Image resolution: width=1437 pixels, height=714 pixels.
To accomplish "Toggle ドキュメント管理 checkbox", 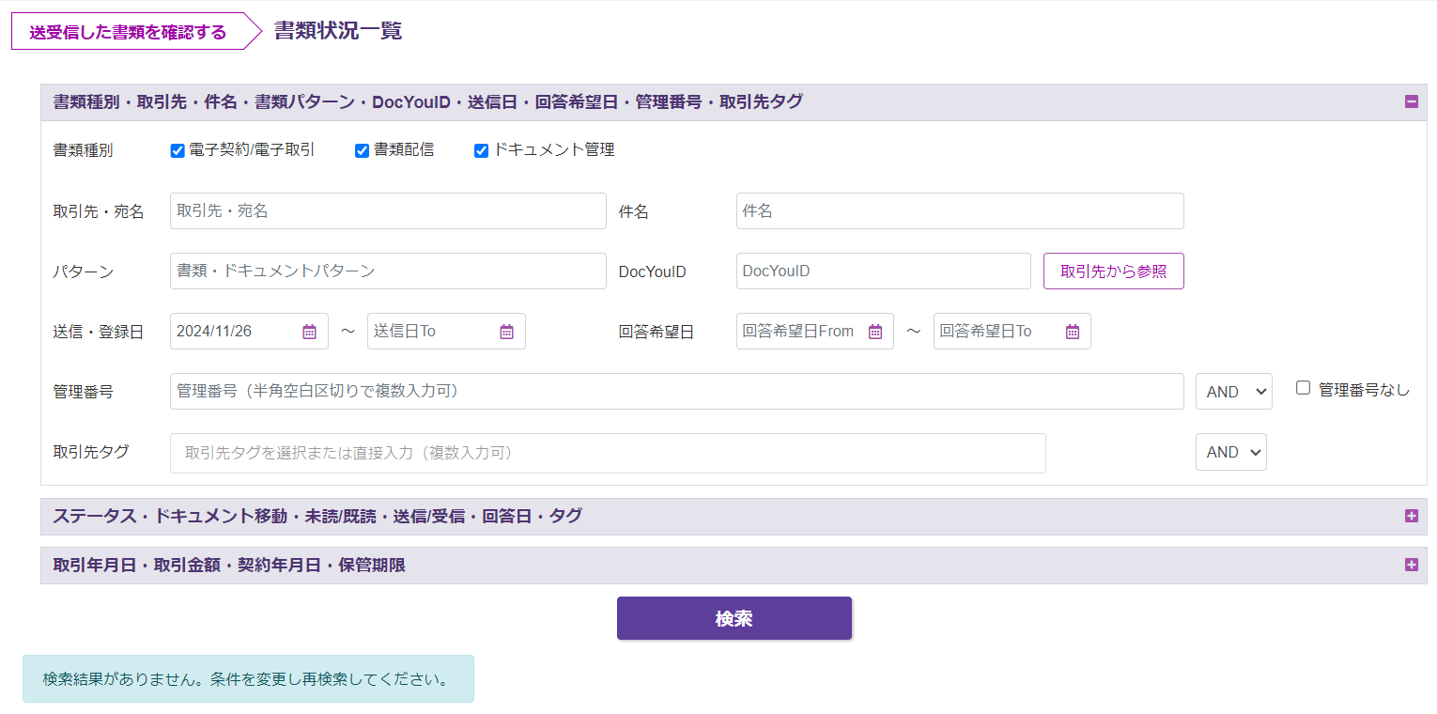I will (x=482, y=150).
